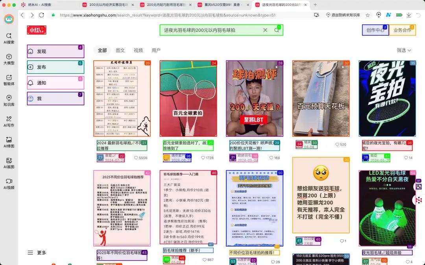Image resolution: width=425 pixels, height=265 pixels.
Task: Open the 智能体 sidebar icon
Action: [9, 80]
